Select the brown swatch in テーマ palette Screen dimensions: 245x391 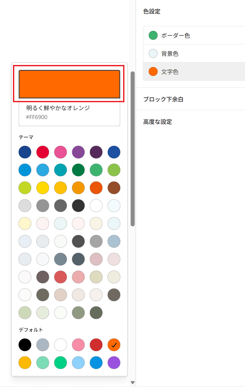[114, 188]
